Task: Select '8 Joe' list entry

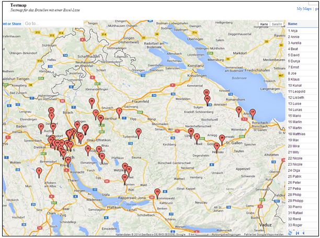Action: (x=303, y=74)
